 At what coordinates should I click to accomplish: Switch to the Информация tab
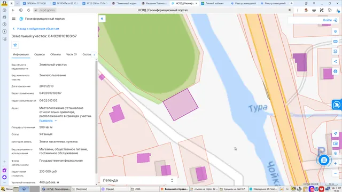coord(21,54)
